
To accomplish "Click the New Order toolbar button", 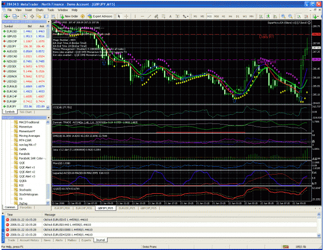I will click(x=69, y=16).
